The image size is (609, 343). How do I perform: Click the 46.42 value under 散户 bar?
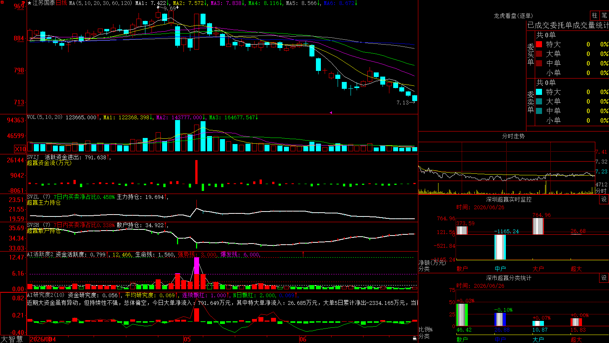(x=464, y=330)
